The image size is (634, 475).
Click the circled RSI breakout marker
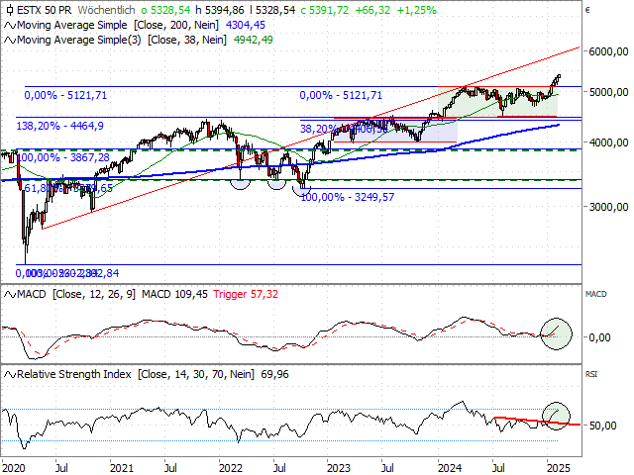pyautogui.click(x=556, y=416)
